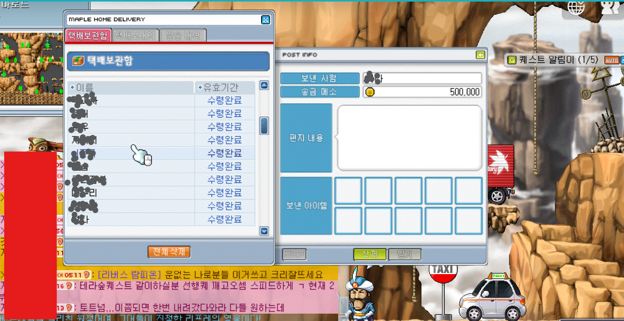
Task: Click the [리버스 람피온] item link in chat
Action: (129, 275)
